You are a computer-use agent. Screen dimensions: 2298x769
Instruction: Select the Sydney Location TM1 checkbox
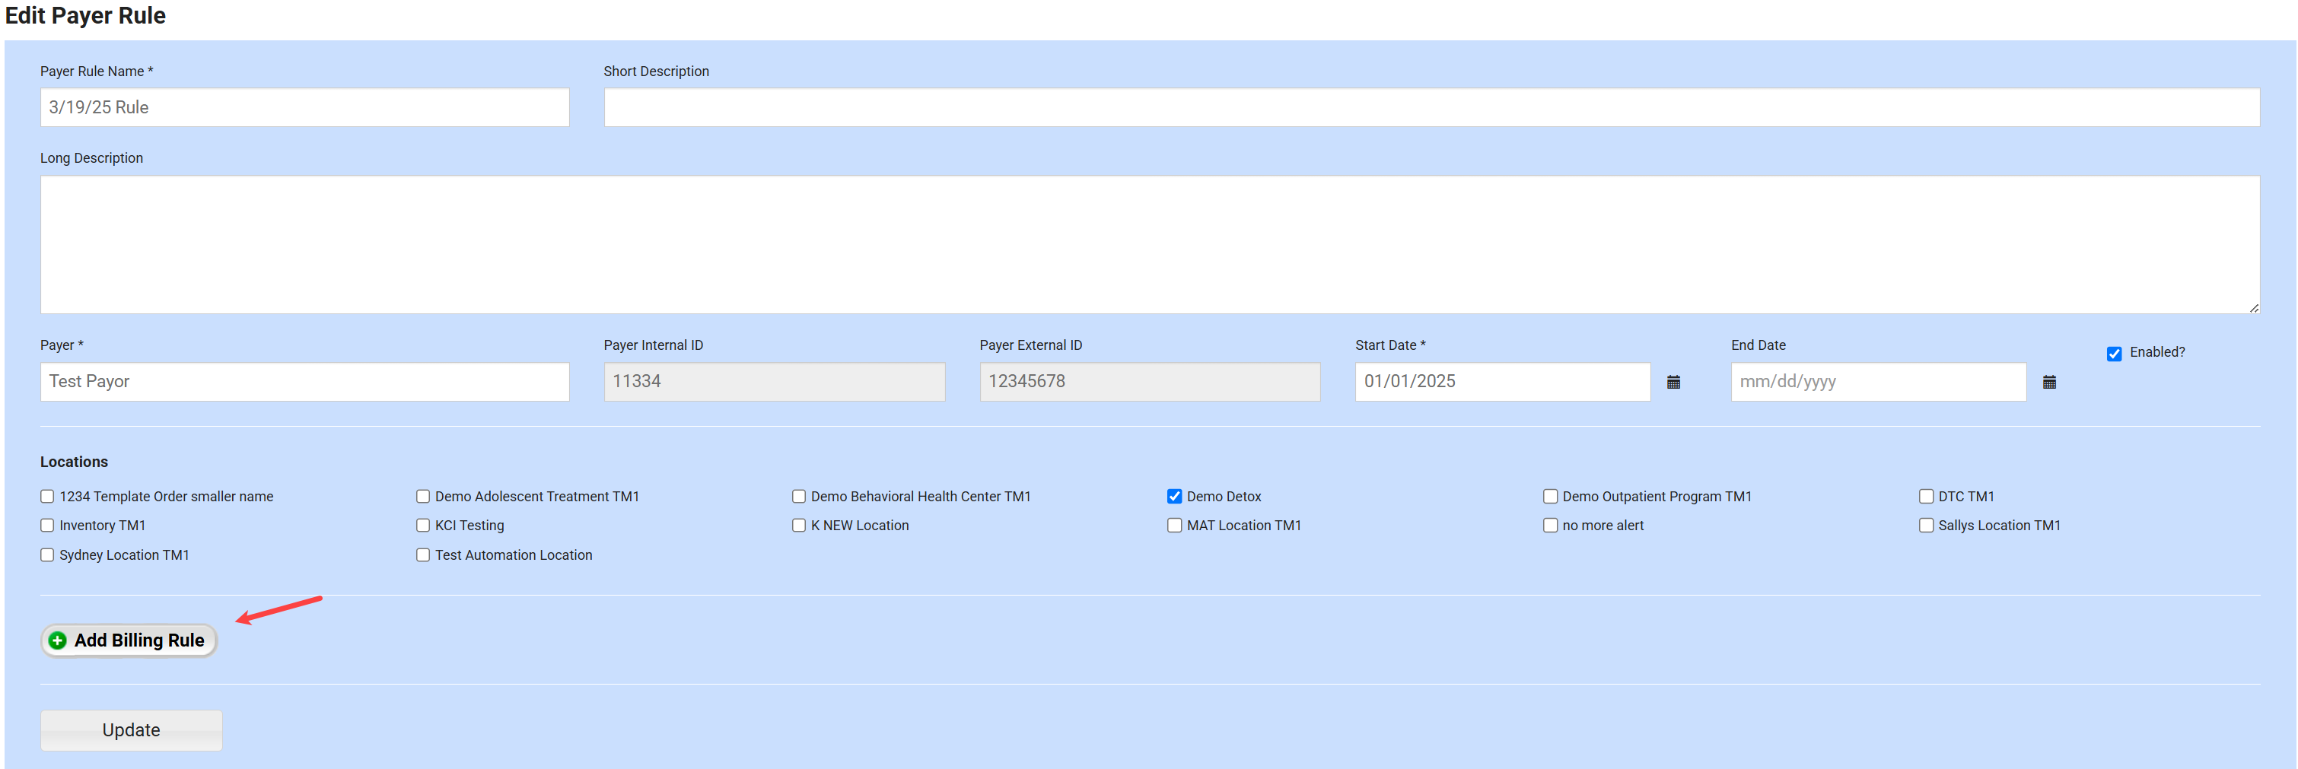(46, 555)
